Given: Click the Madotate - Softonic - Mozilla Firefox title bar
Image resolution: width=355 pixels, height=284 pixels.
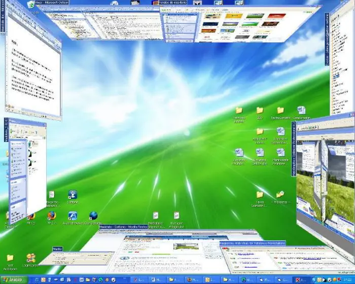Looking at the screenshot, I should (124, 227).
